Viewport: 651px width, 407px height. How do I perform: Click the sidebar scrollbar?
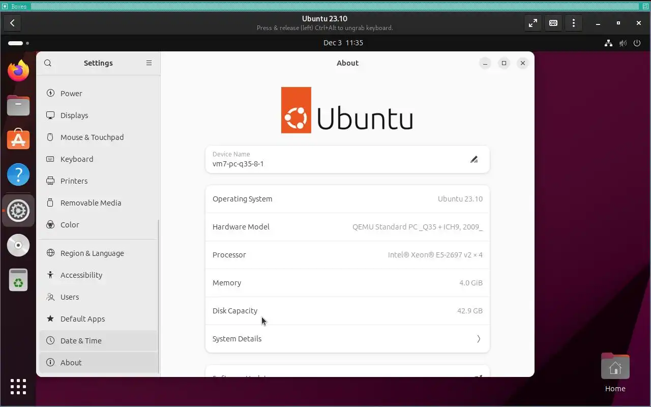[x=159, y=296]
